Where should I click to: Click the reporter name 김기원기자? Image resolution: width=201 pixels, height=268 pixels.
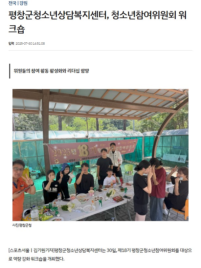click(x=44, y=250)
